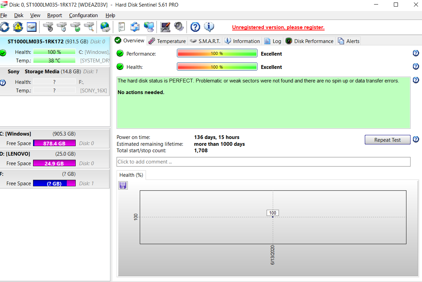Viewport: 422px width, 282px height.
Task: Click the [SONY_16X] volume label
Action: pos(94,91)
